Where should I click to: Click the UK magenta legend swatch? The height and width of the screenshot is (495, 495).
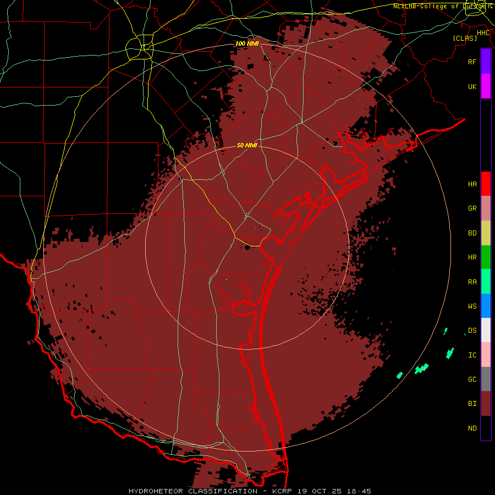[486, 86]
